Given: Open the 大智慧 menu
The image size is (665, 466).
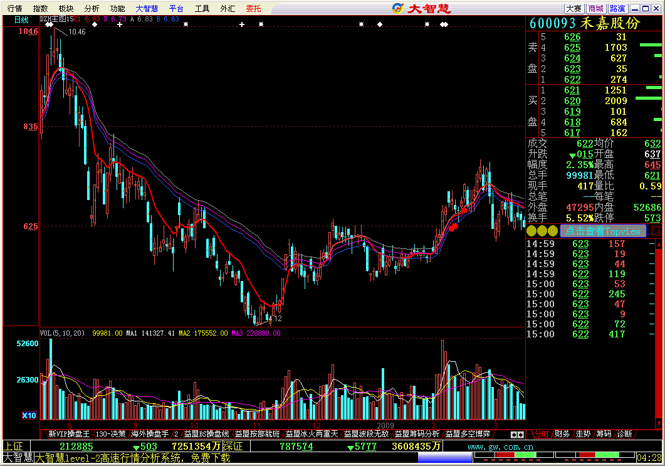Looking at the screenshot, I should [x=147, y=9].
